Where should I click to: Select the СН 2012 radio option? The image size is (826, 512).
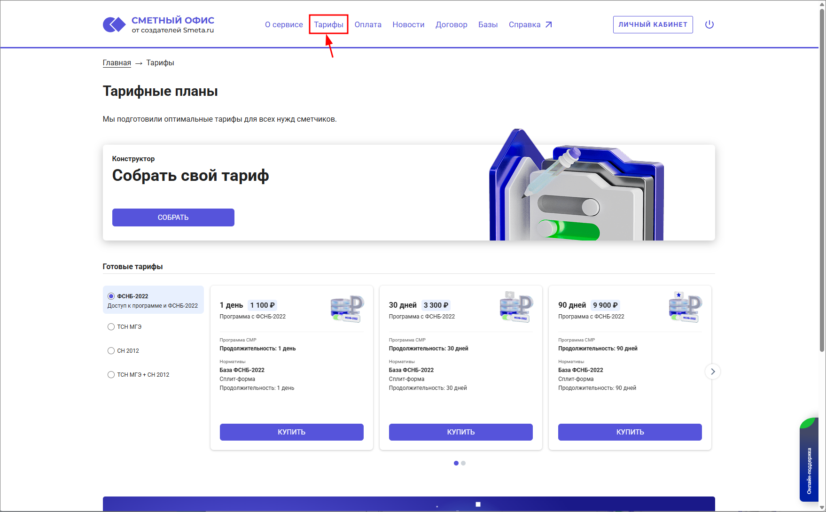[x=111, y=351]
